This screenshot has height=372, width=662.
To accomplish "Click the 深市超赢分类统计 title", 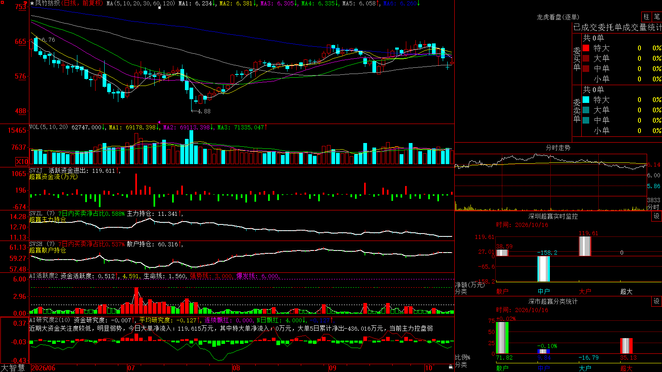I will (x=553, y=301).
